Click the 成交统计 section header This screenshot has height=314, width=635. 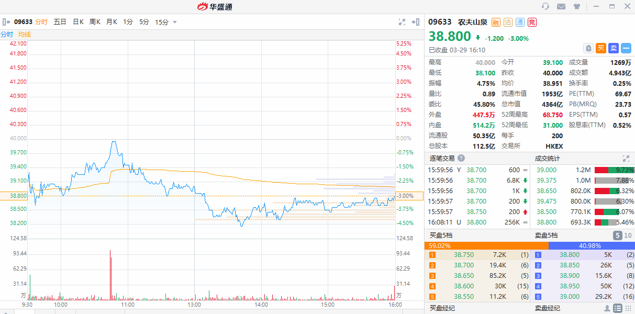tap(547, 158)
